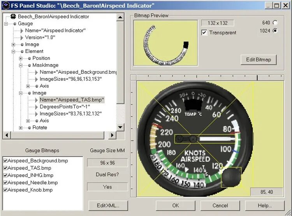The image size is (292, 216).
Task: Click tree scrollbar up arrow
Action: coord(120,17)
